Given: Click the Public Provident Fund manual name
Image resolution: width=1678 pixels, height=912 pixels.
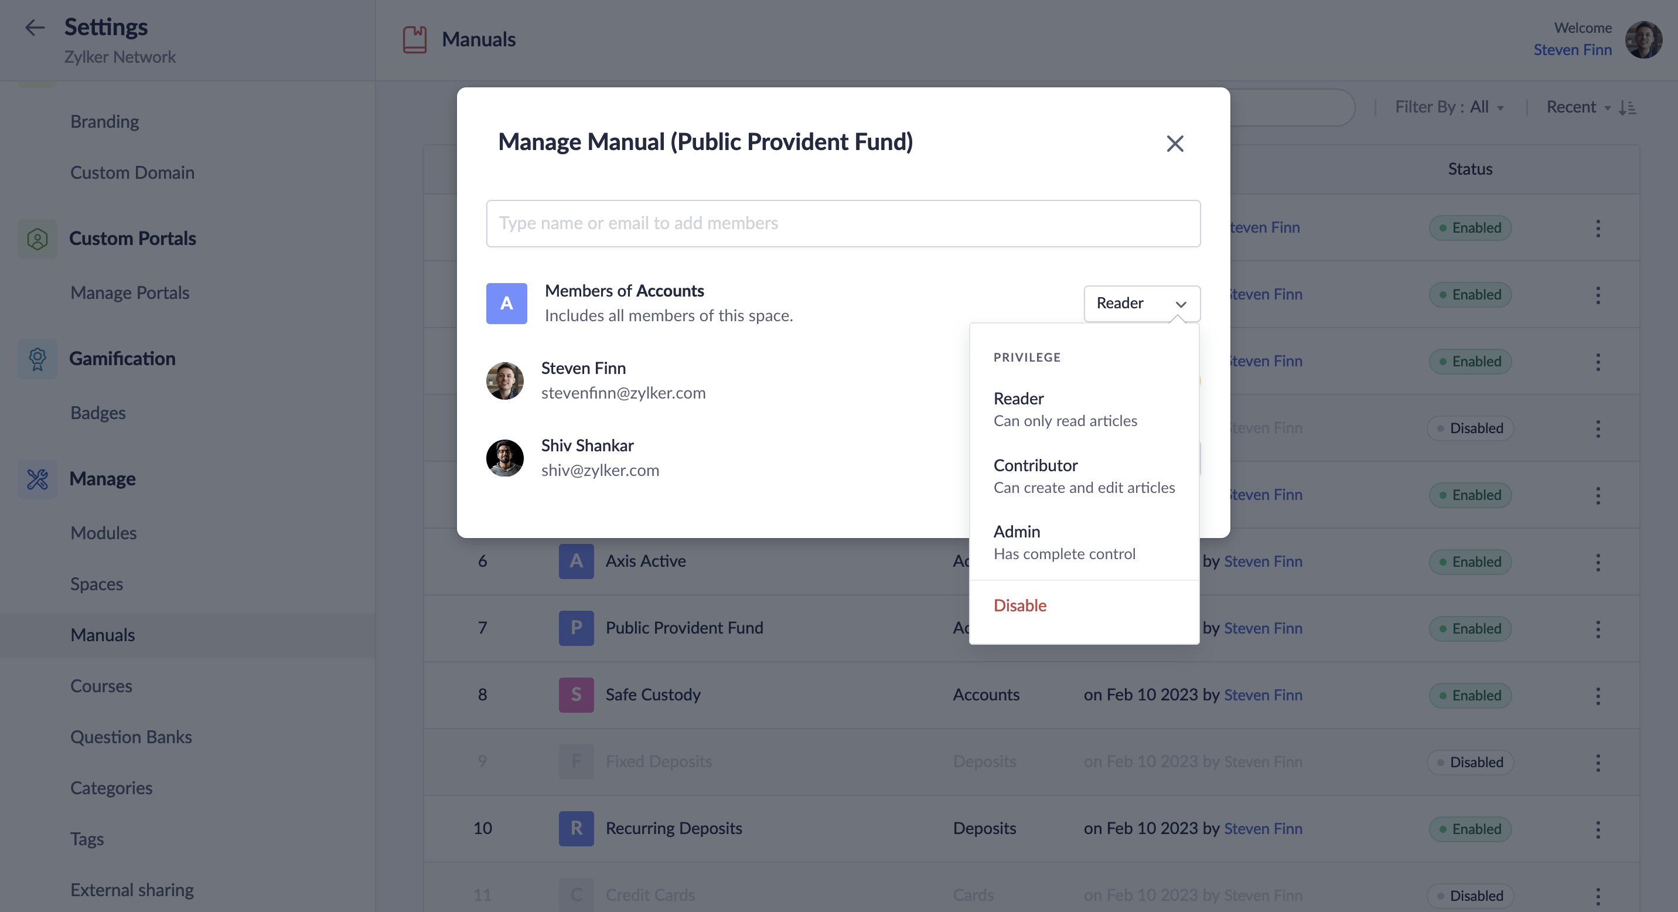Looking at the screenshot, I should coord(684,628).
